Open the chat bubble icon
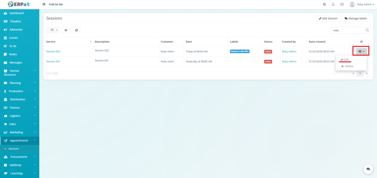This screenshot has width=377, height=178. pos(368,169)
